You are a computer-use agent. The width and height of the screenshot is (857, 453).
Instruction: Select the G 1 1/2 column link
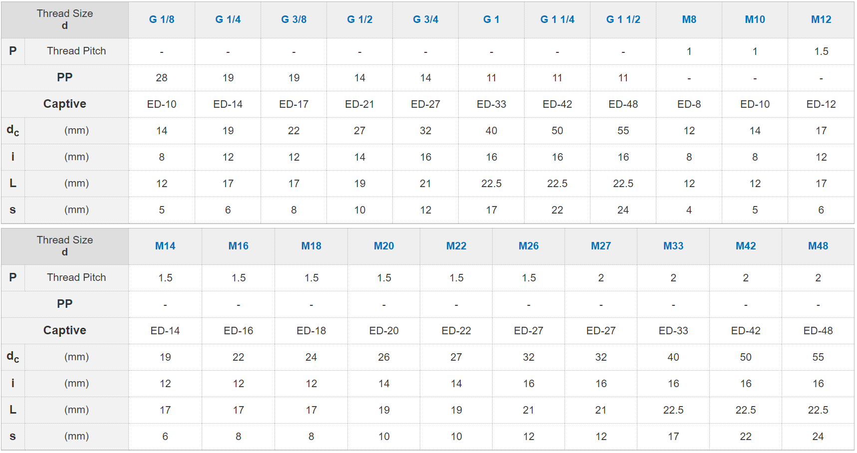[x=623, y=19]
